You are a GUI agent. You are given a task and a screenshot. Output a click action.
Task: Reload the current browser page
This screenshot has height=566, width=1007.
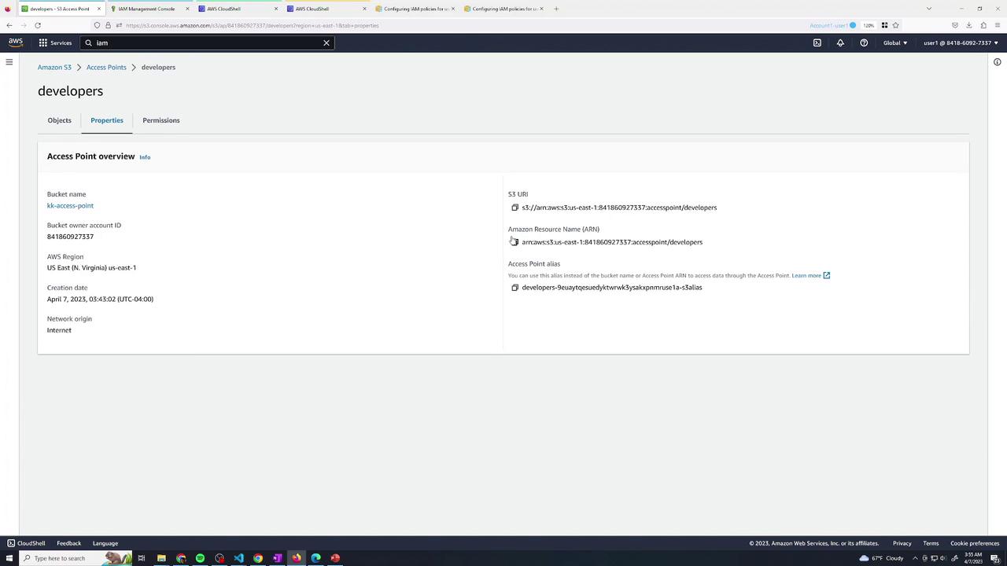tap(37, 25)
